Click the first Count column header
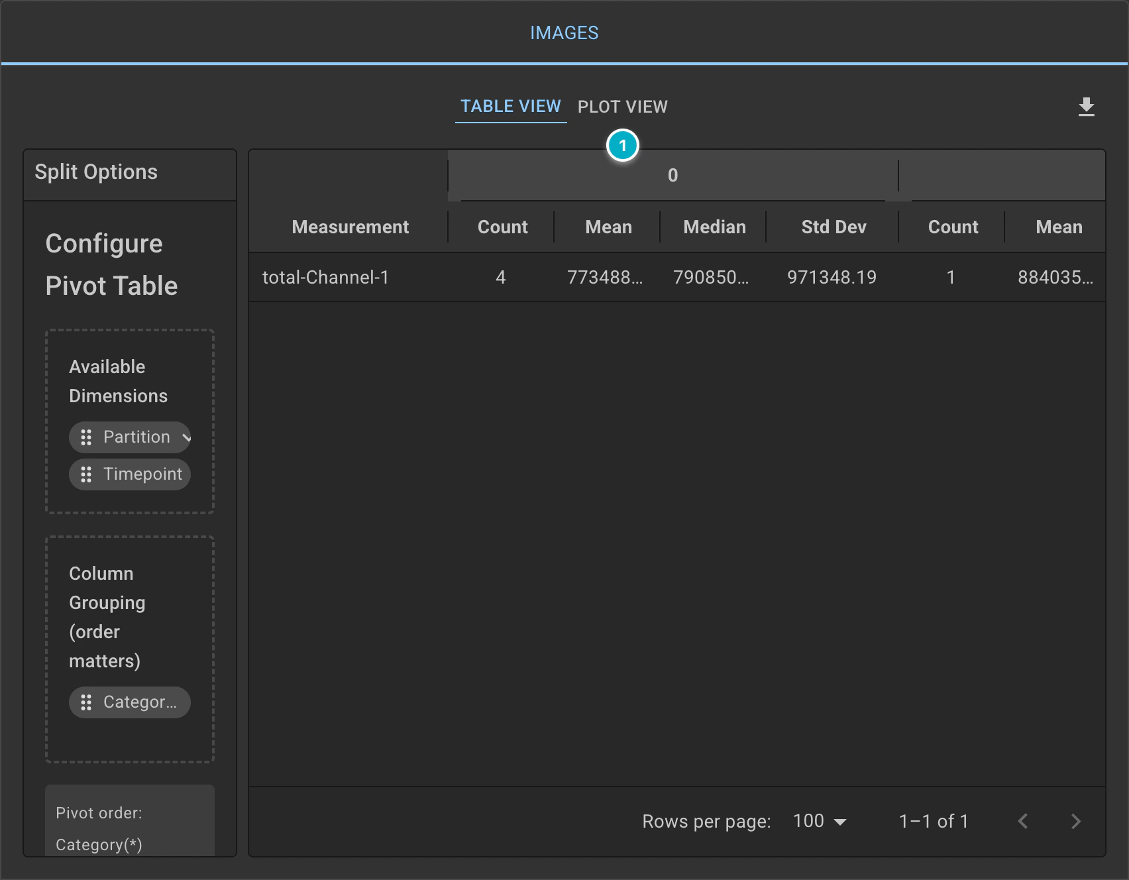The height and width of the screenshot is (880, 1129). [x=502, y=227]
